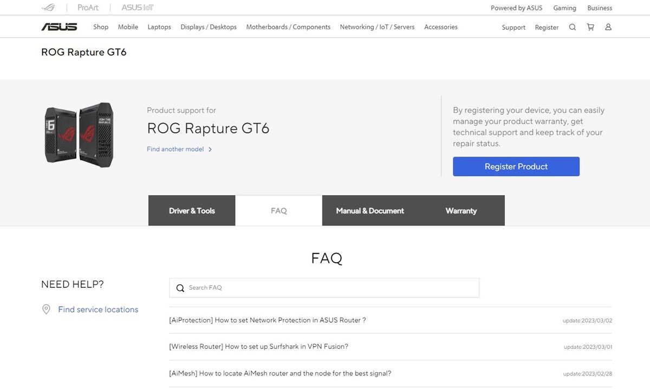650x389 pixels.
Task: Click inside the Search FAQ input field
Action: pyautogui.click(x=325, y=288)
